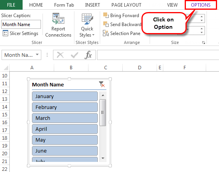Switch to the OPTIONS ribbon tab
Image resolution: width=219 pixels, height=172 pixels.
click(201, 5)
